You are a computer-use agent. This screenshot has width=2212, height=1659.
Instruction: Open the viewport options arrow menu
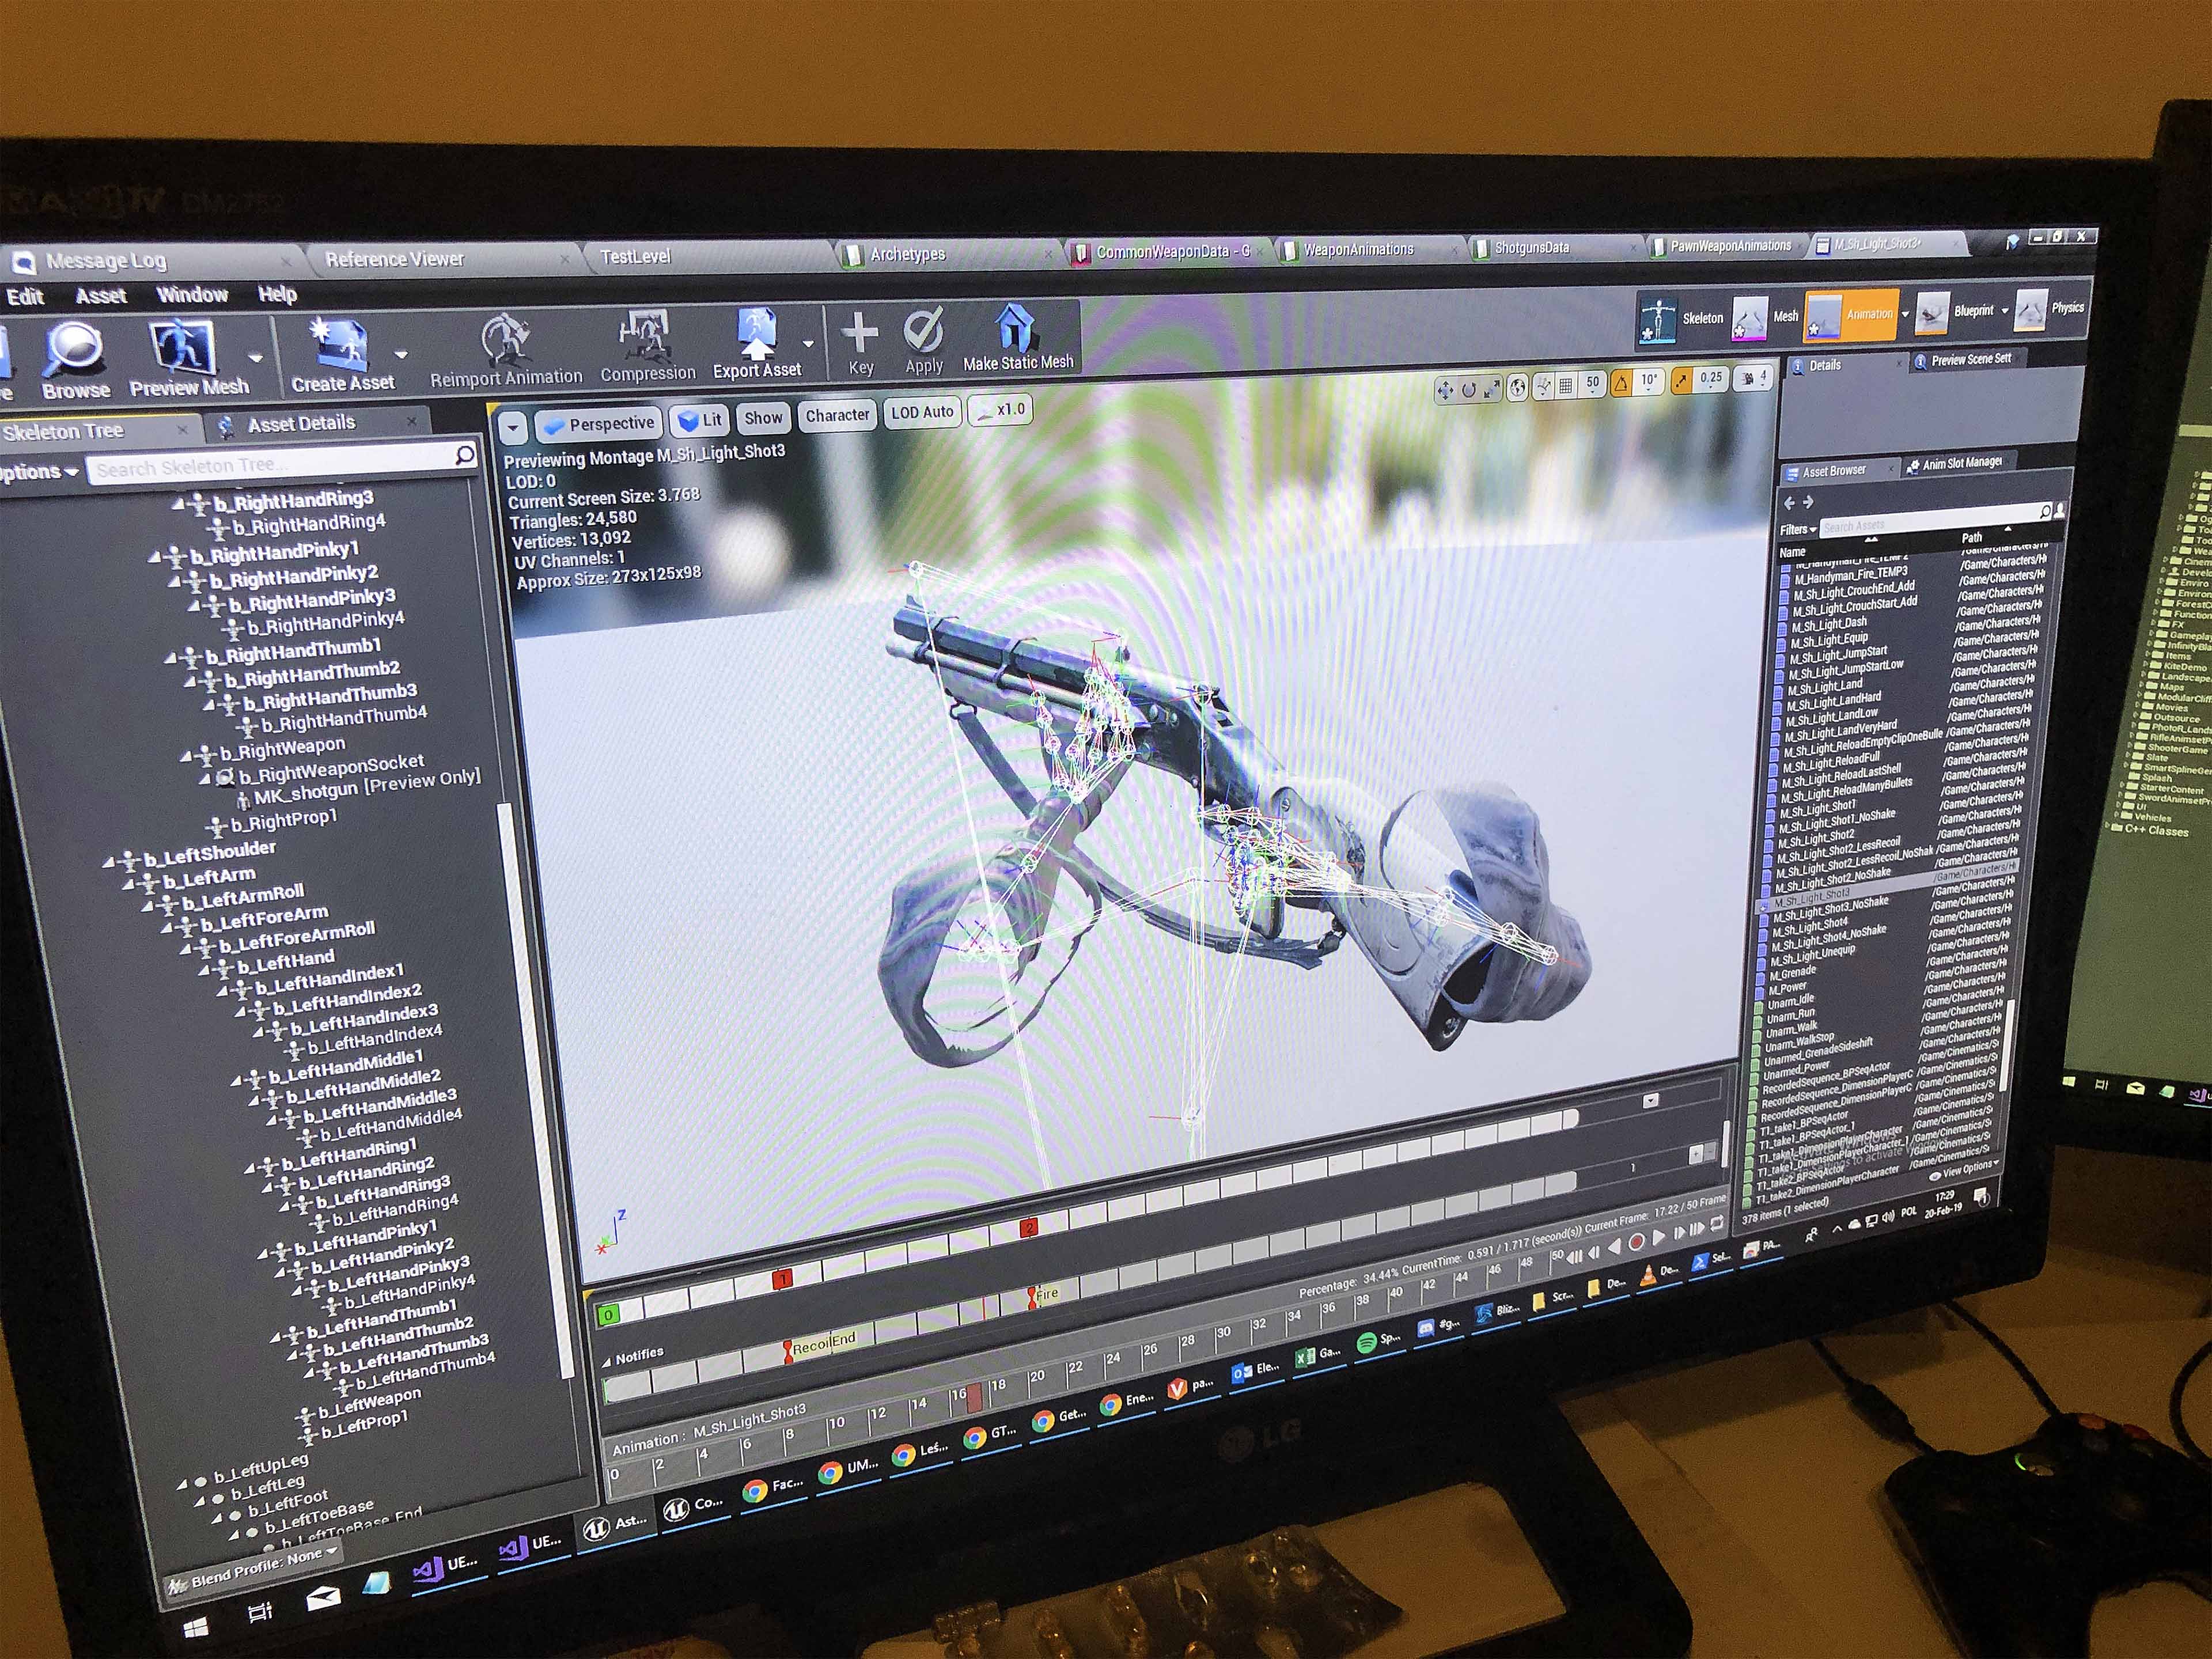512,429
